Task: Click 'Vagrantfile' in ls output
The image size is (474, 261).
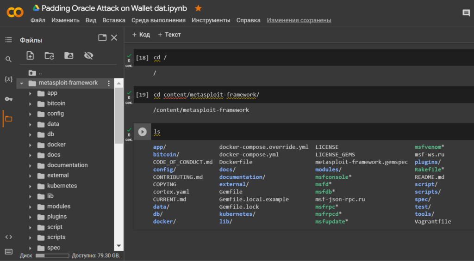Action: pos(433,221)
